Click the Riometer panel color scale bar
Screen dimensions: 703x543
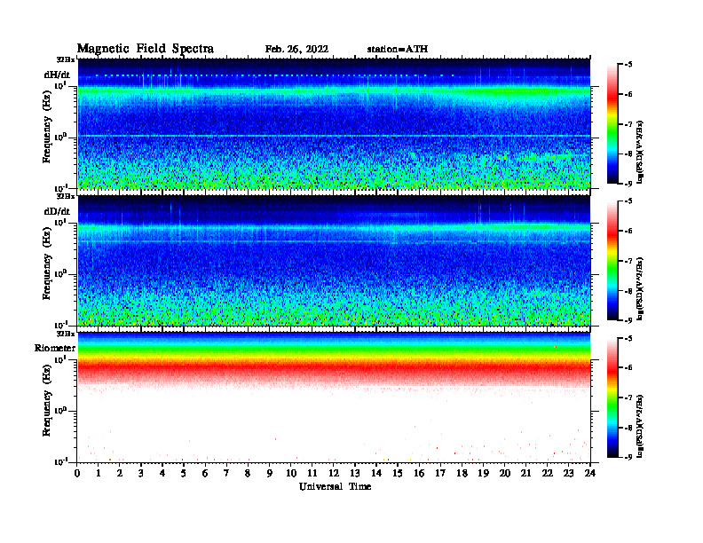[x=612, y=397]
